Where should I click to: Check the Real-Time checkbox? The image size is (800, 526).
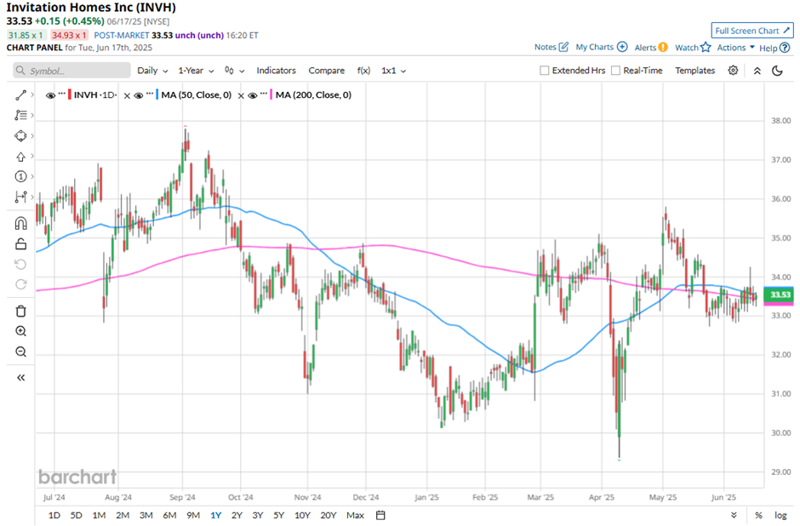point(616,71)
